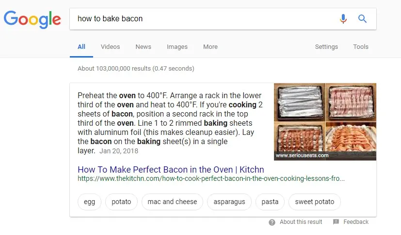Select the 'egg' suggestion chip

click(89, 202)
